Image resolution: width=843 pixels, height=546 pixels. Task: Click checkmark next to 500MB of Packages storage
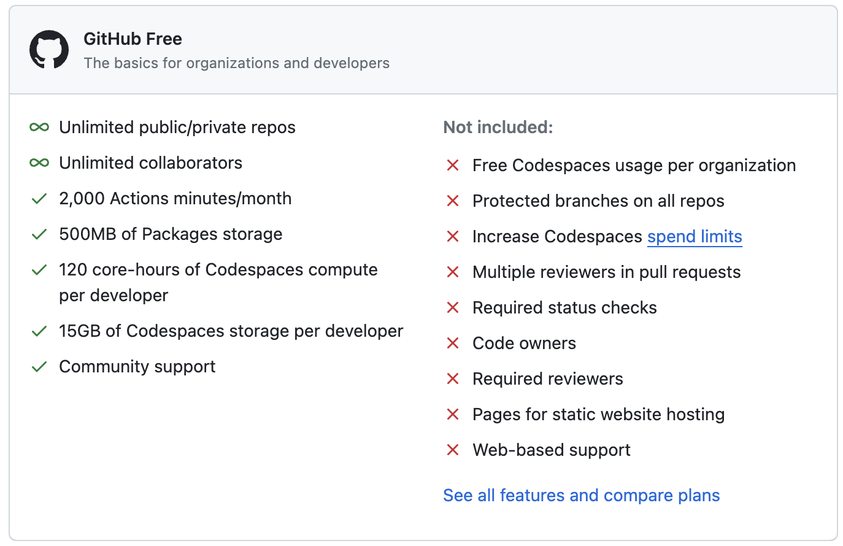click(x=39, y=234)
